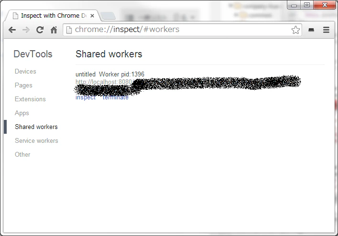Click terminate link for Worker pid:1396

[x=116, y=97]
